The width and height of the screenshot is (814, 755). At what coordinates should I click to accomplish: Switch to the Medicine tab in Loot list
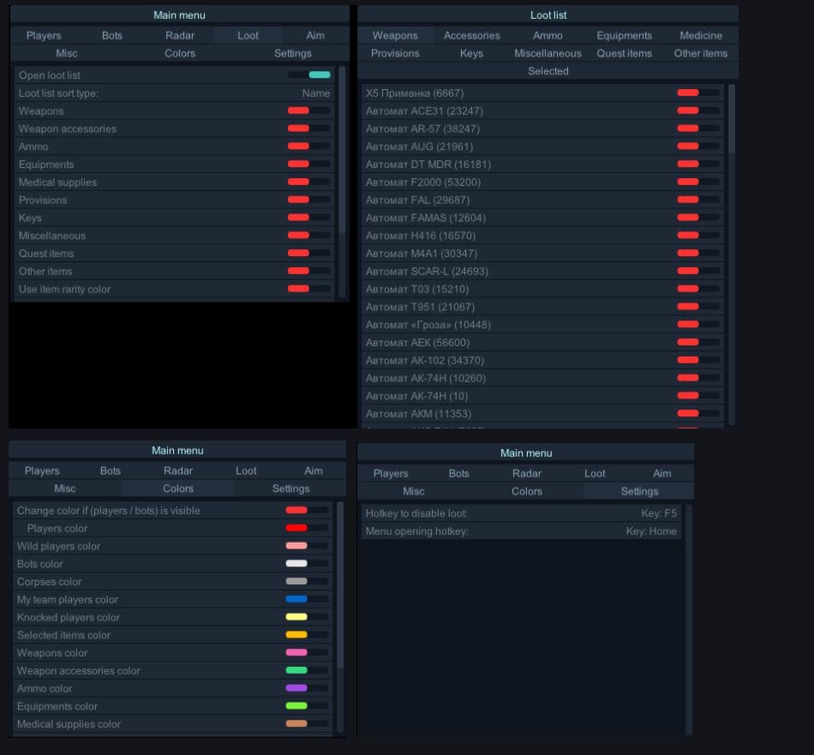tap(700, 36)
